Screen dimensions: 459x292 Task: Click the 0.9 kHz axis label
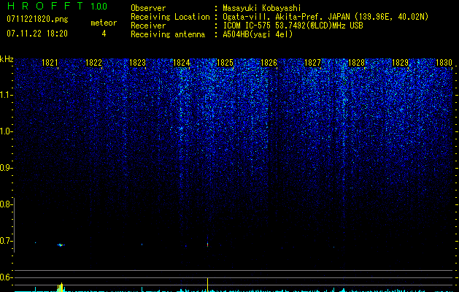[x=6, y=168]
